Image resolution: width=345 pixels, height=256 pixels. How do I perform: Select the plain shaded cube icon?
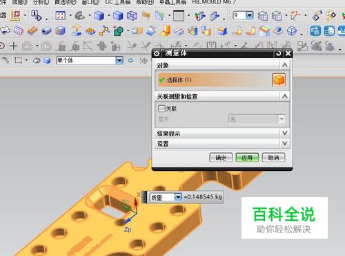click(118, 16)
